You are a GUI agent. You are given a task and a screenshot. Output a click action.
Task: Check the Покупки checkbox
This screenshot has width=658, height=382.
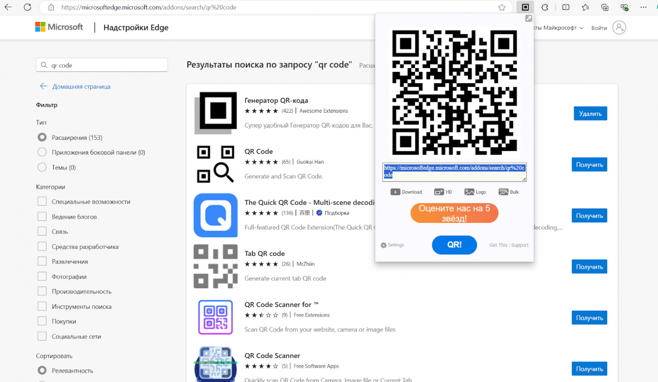click(42, 321)
